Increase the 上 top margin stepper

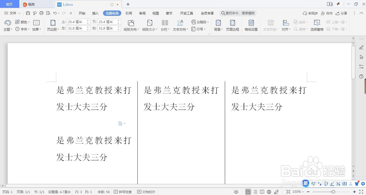(88, 21)
